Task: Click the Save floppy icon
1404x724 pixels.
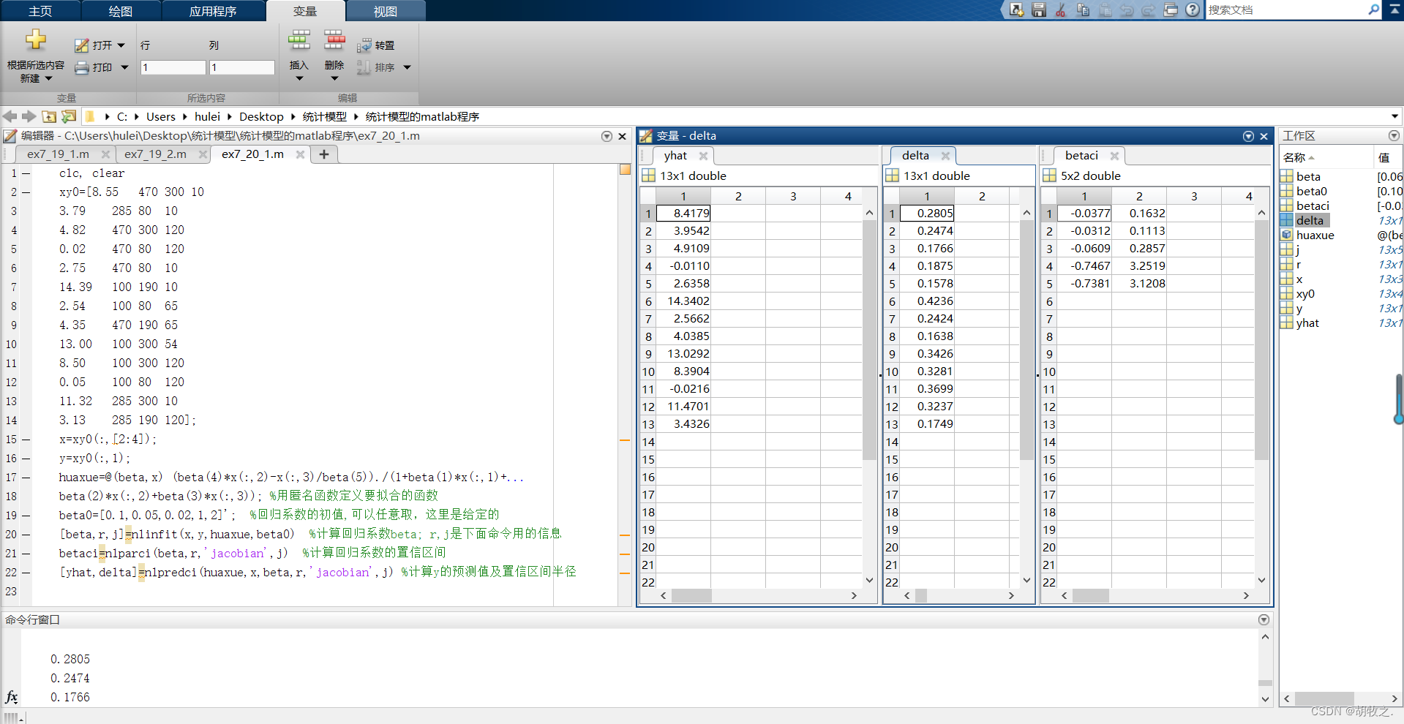Action: (1039, 10)
